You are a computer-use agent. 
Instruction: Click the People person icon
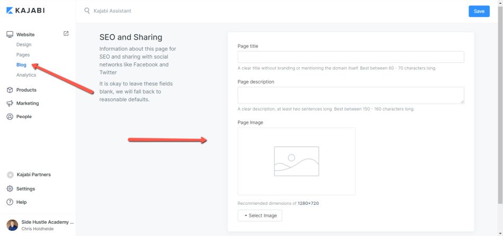tap(10, 116)
